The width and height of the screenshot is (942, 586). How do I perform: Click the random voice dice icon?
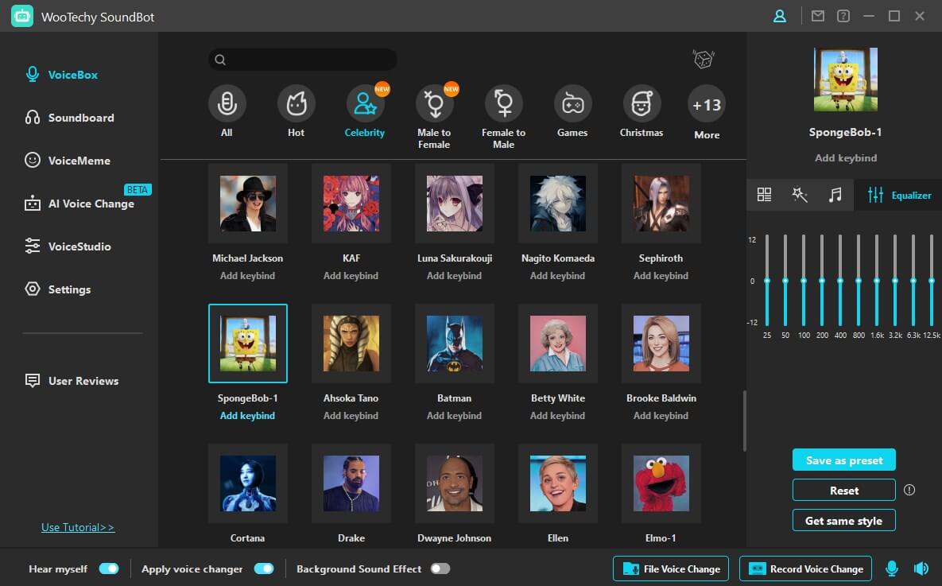click(x=703, y=59)
